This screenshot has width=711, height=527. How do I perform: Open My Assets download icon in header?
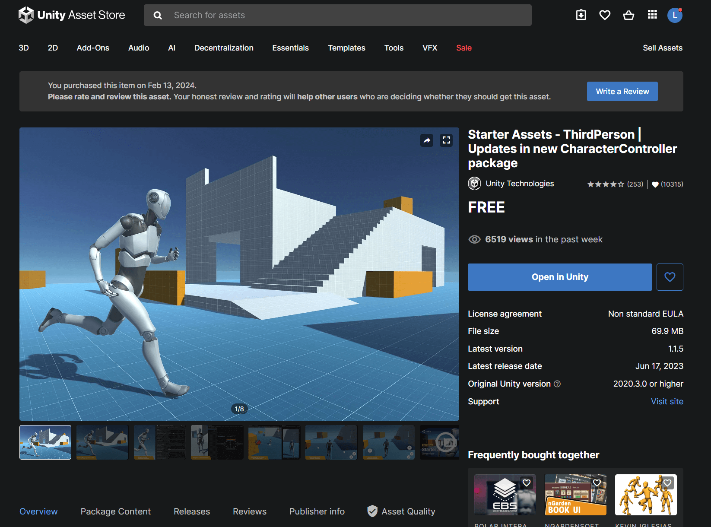581,15
